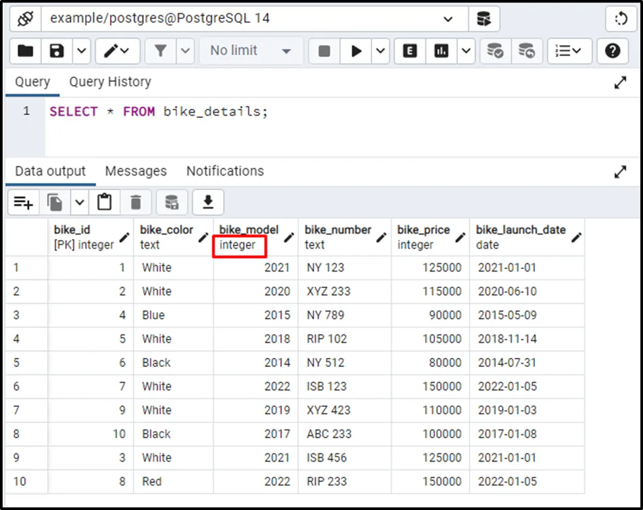Click the connection status icon
Image resolution: width=643 pixels, height=510 pixels.
click(25, 19)
